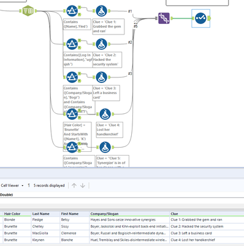Click the Union tool output anchor
The height and width of the screenshot is (246, 244).
pyautogui.click(x=172, y=18)
